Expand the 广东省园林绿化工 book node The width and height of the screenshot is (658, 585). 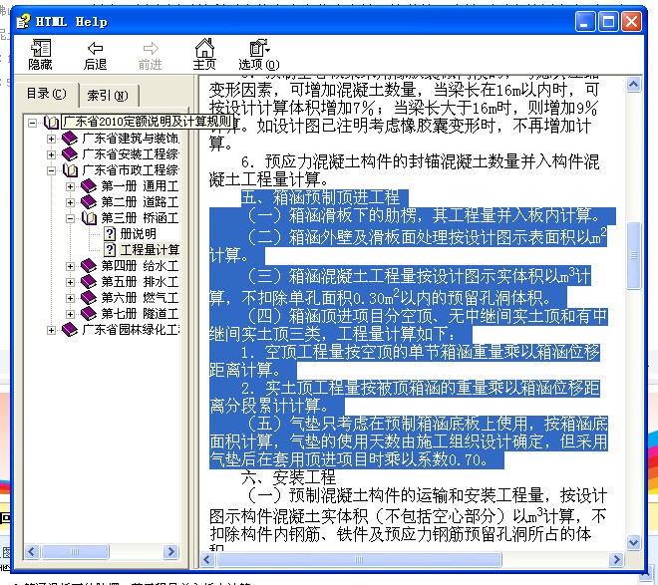tap(51, 330)
